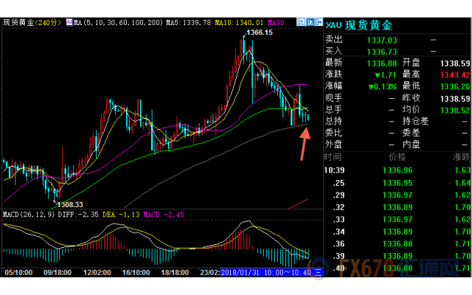The image size is (472, 295).
Task: Click the 涨跌 value ▼1.71
Action: (x=385, y=75)
